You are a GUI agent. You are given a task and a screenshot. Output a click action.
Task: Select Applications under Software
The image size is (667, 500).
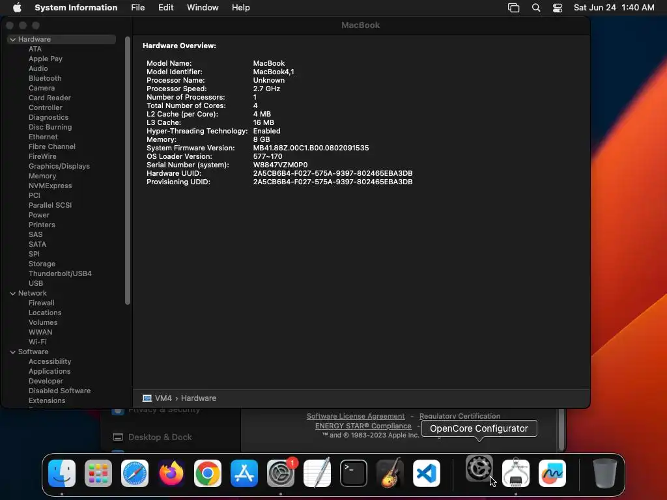tap(50, 372)
